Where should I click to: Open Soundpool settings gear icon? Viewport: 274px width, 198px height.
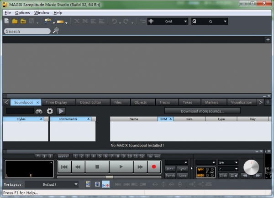[50, 111]
